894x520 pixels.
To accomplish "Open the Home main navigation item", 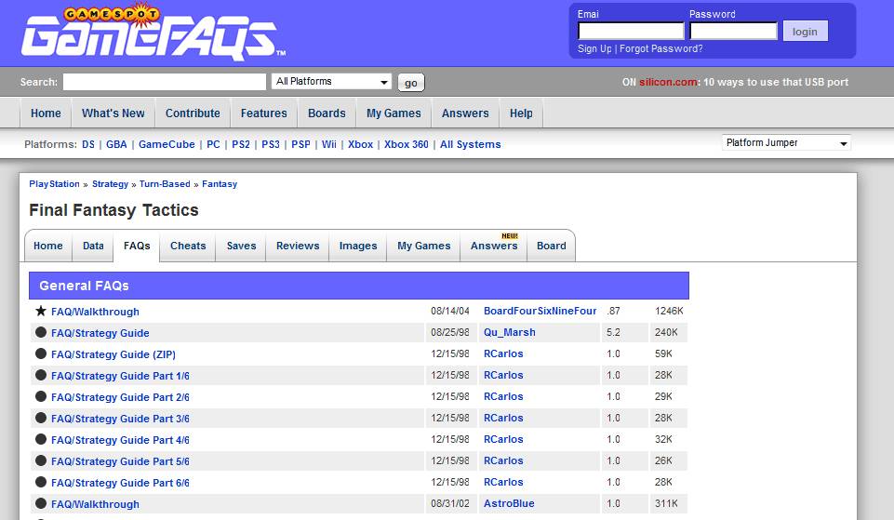I will pyautogui.click(x=46, y=113).
